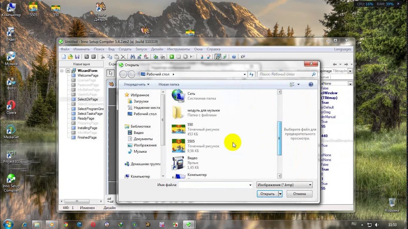Open the Файл menu

(x=65, y=49)
